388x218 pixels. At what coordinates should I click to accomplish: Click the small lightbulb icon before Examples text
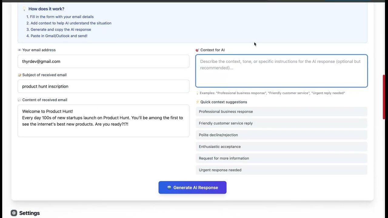click(x=197, y=93)
